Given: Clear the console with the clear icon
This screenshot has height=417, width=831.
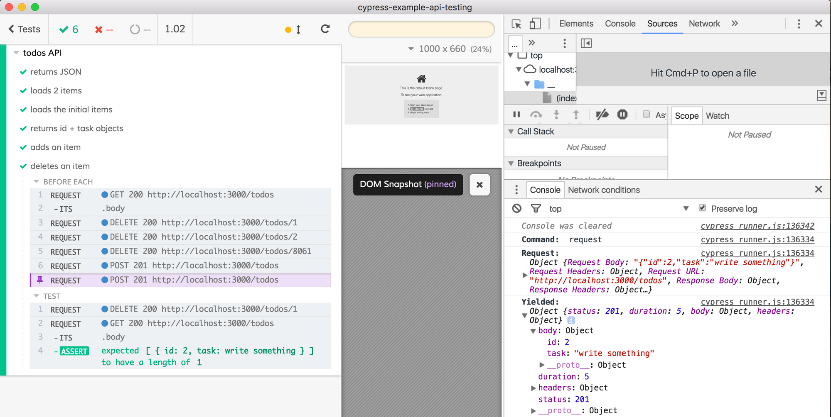Looking at the screenshot, I should pos(516,208).
